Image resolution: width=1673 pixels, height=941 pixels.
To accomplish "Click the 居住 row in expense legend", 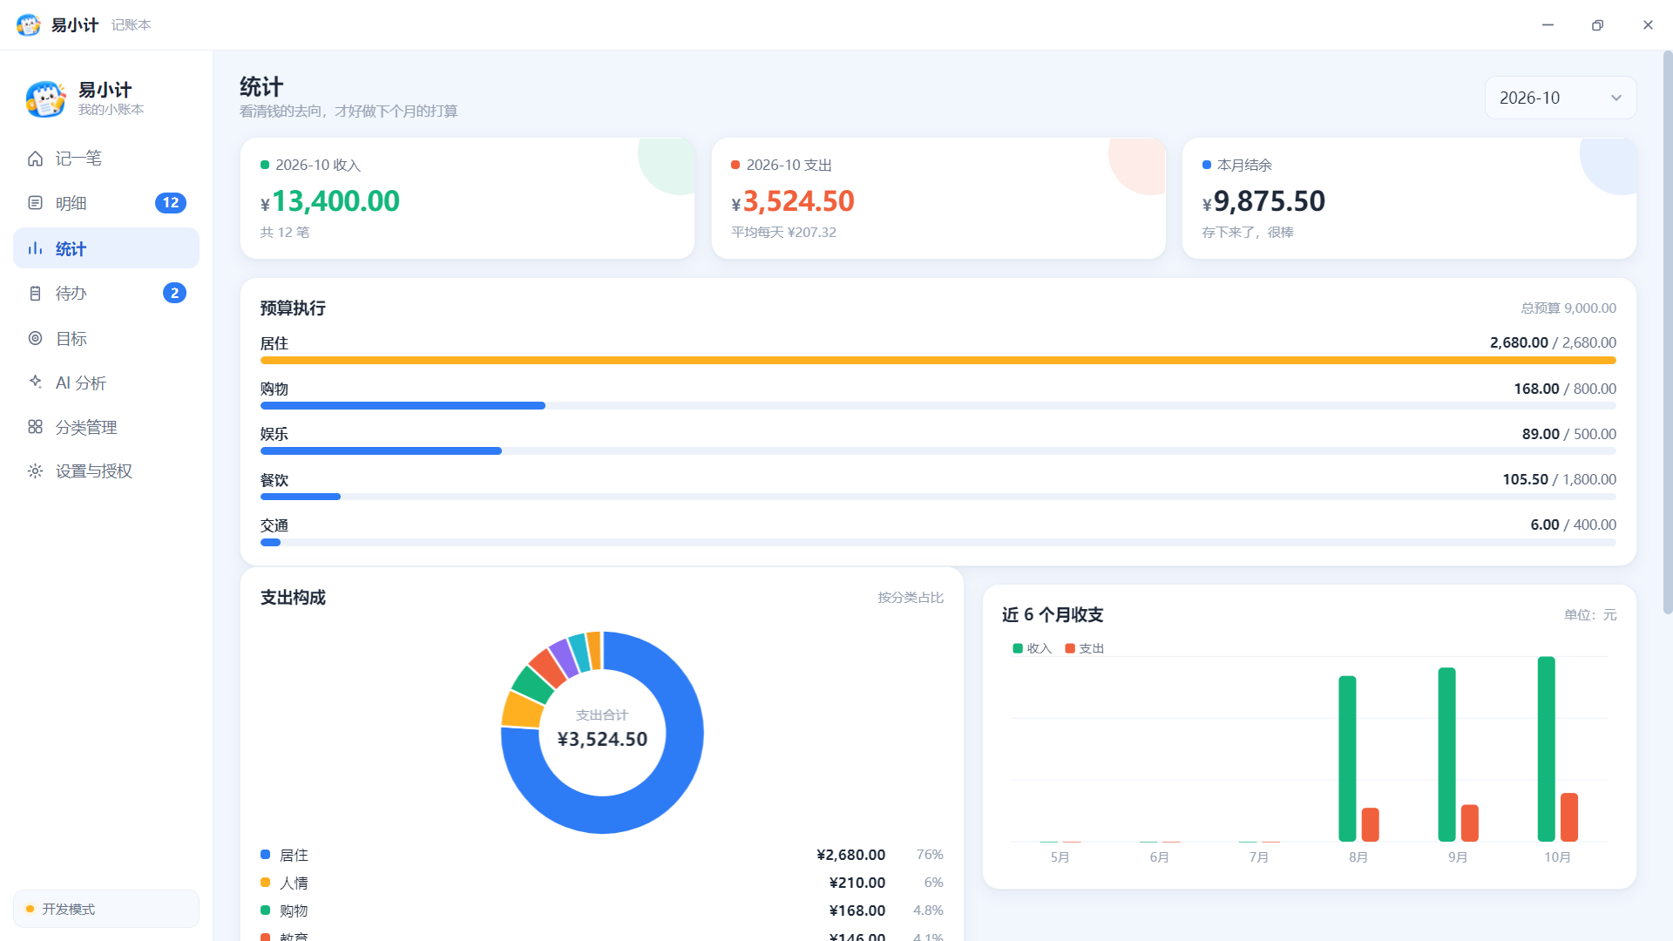I will pos(602,855).
